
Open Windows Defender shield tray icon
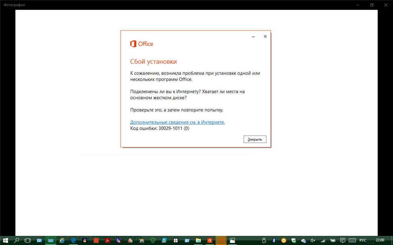pos(294,240)
